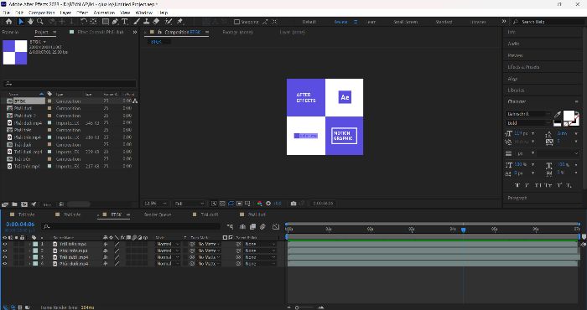Screen dimensions: 587x310
Task: Select the Pen tool
Action: pyautogui.click(x=116, y=22)
